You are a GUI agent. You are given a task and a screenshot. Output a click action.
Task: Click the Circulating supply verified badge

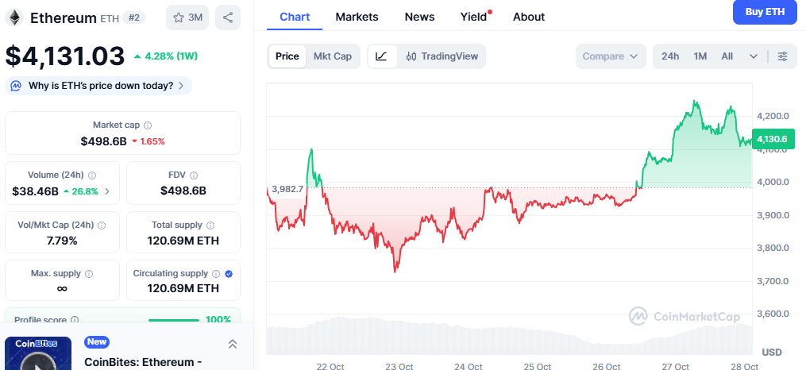coord(229,274)
